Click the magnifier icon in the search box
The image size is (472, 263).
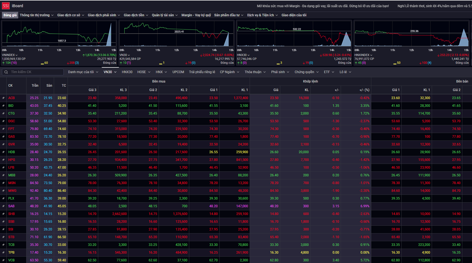(x=6, y=72)
